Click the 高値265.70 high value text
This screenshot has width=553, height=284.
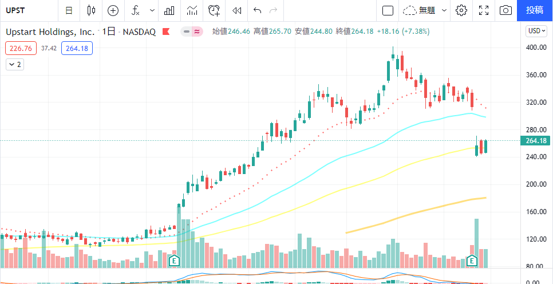click(x=272, y=31)
